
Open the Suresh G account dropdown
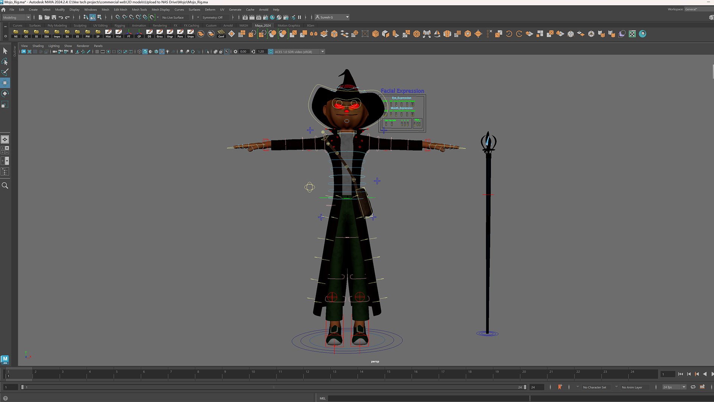[x=332, y=17]
